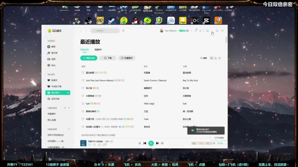This screenshot has width=298, height=167.
Task: Open local and downloads in sidebar
Action: click(x=54, y=86)
